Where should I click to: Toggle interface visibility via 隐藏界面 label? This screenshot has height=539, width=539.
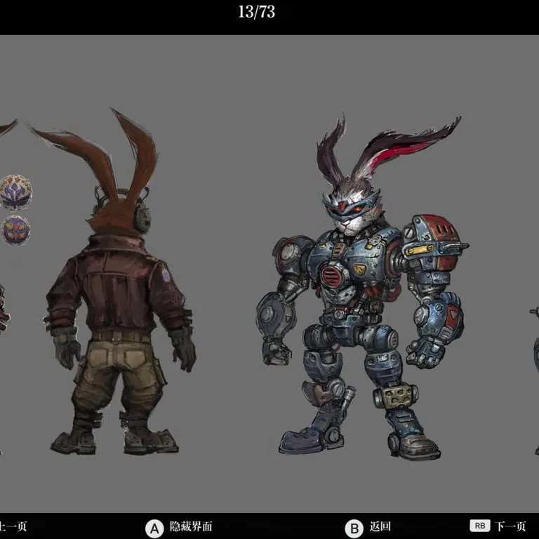click(191, 526)
